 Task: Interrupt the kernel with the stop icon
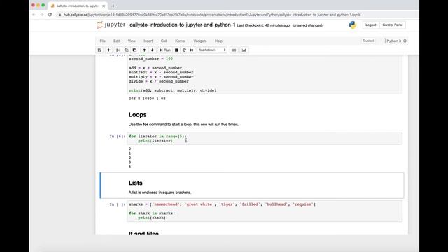[176, 50]
